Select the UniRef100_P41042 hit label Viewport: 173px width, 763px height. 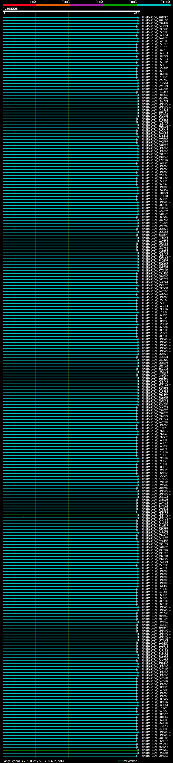[x=155, y=294]
